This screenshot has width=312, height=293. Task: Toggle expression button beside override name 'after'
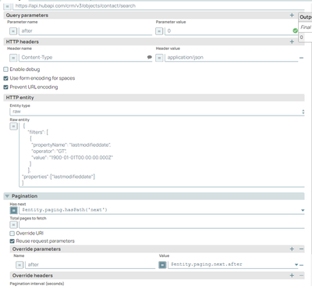click(x=19, y=265)
